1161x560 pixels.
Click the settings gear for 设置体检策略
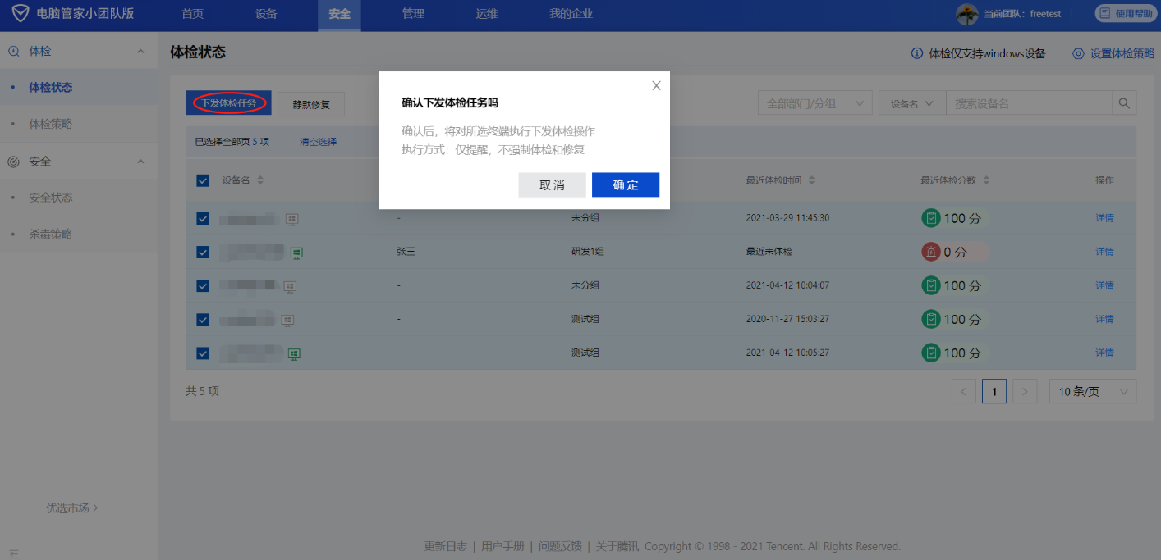point(1078,53)
